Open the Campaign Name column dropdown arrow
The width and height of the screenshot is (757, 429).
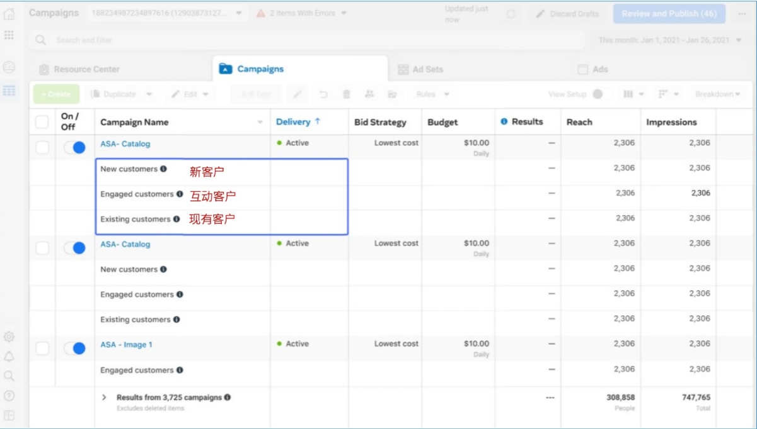[x=260, y=123]
